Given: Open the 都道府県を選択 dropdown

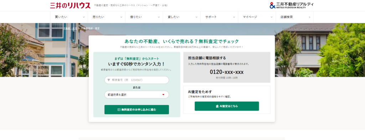Looking at the screenshot, I should pyautogui.click(x=137, y=95).
